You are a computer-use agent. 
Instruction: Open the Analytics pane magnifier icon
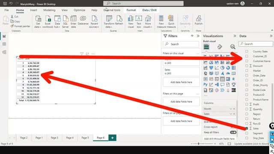coord(232,47)
